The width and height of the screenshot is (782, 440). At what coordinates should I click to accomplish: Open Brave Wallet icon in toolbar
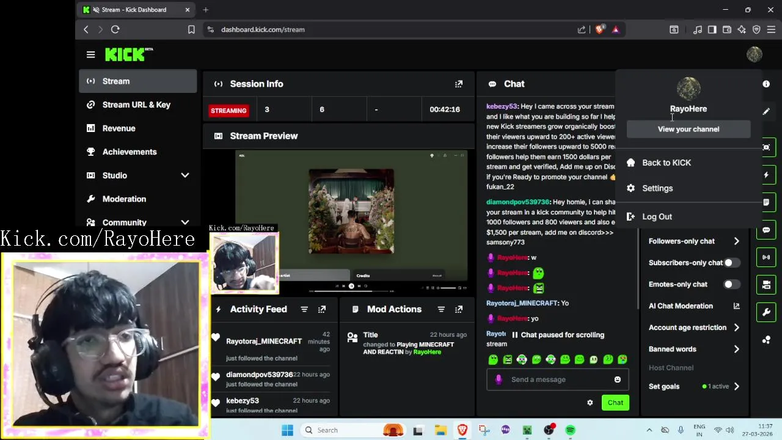point(727,29)
